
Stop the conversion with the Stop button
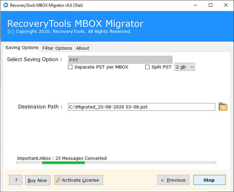(210, 180)
